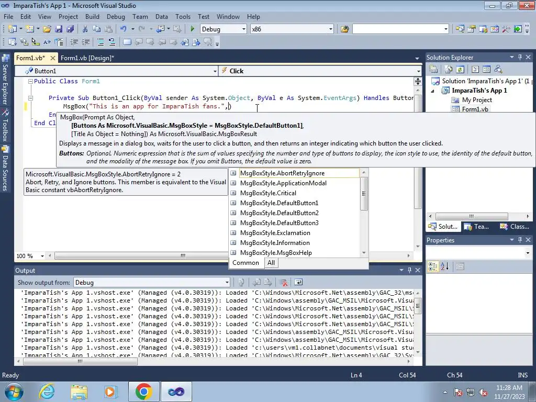Undo the last edit using the toolbar

124,29
